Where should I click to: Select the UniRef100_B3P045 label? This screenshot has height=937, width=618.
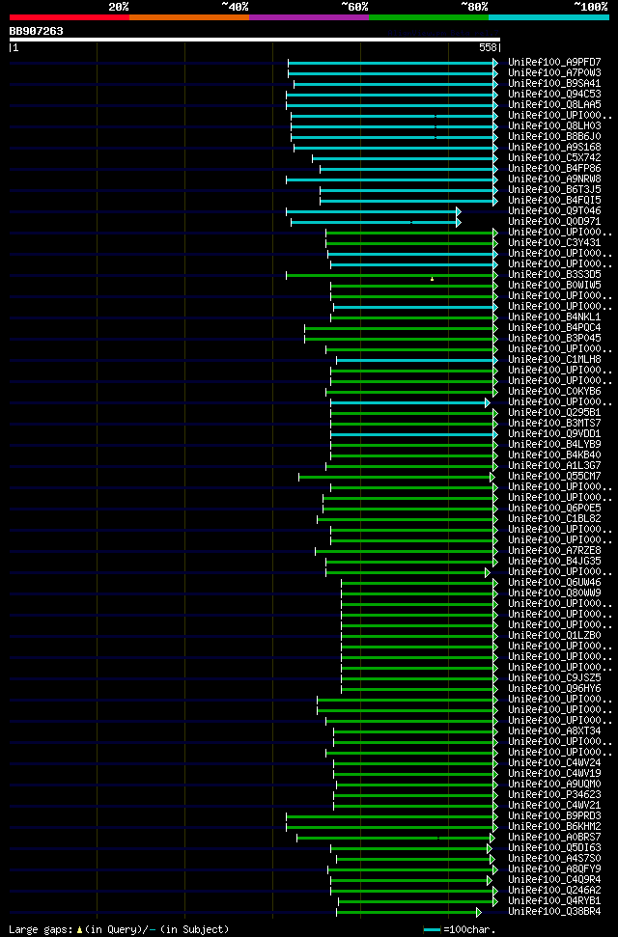click(554, 339)
